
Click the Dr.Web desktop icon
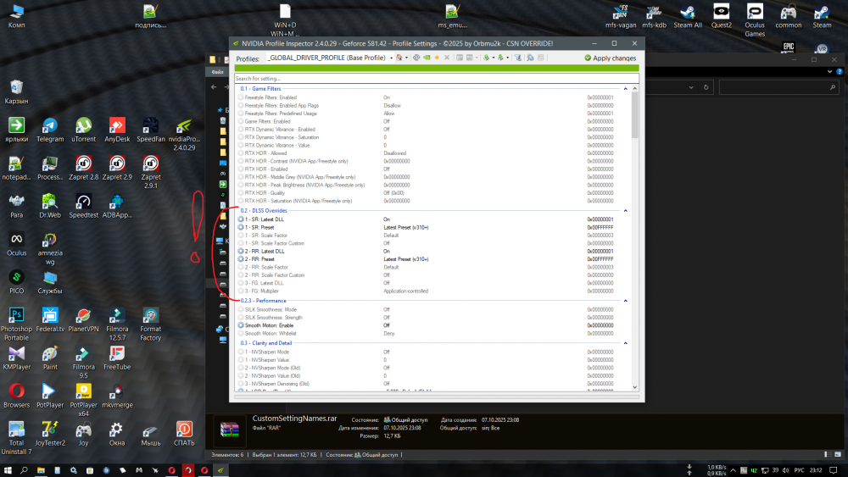[50, 204]
